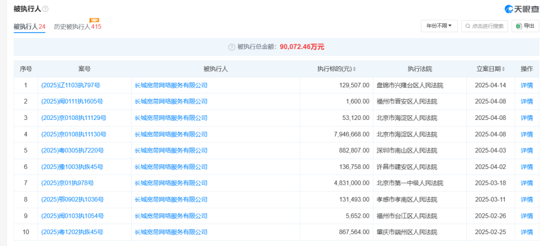Open case (2025)辽1103执797号
Screen dimensions: 542x246
point(71,86)
